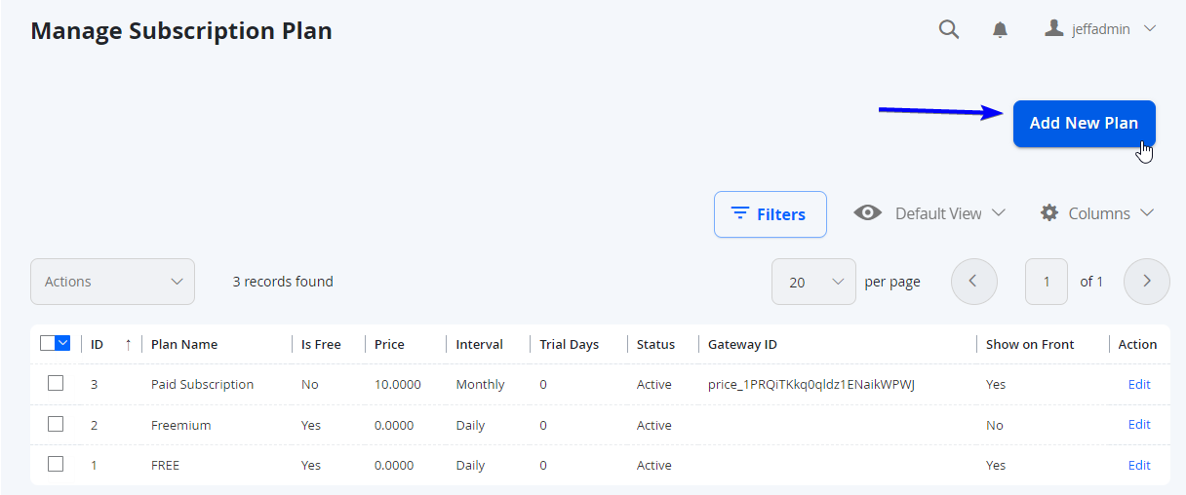Click the Add New Plan button
Image resolution: width=1186 pixels, height=495 pixels.
pos(1084,124)
